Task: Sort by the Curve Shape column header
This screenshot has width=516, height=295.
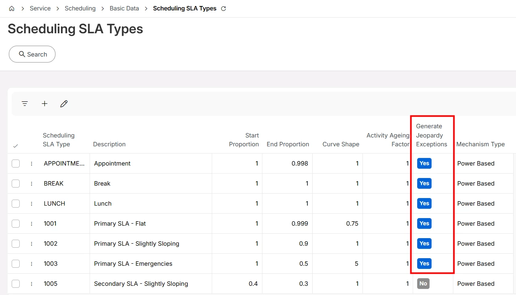Action: (341, 144)
